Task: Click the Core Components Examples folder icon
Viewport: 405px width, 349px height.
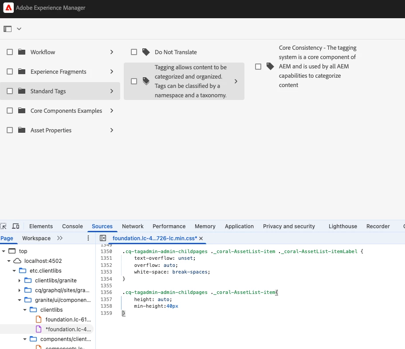Action: [x=22, y=111]
